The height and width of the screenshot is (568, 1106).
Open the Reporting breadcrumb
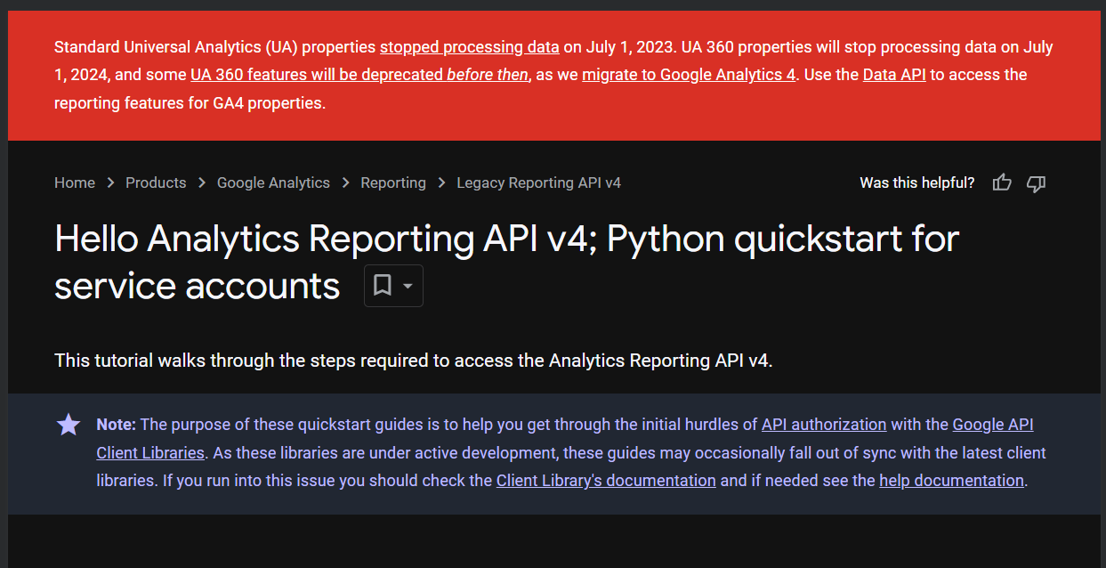393,183
